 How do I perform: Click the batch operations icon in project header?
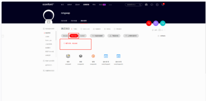(x=94, y=29)
